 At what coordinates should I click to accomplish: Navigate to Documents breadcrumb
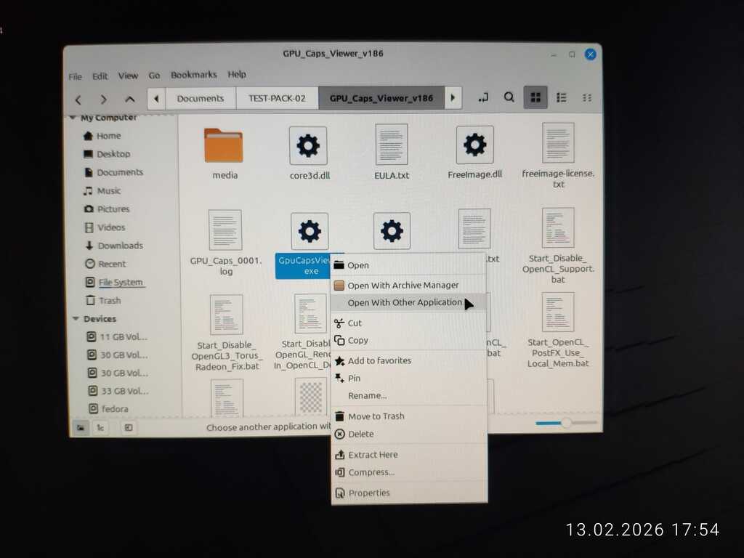(x=201, y=99)
